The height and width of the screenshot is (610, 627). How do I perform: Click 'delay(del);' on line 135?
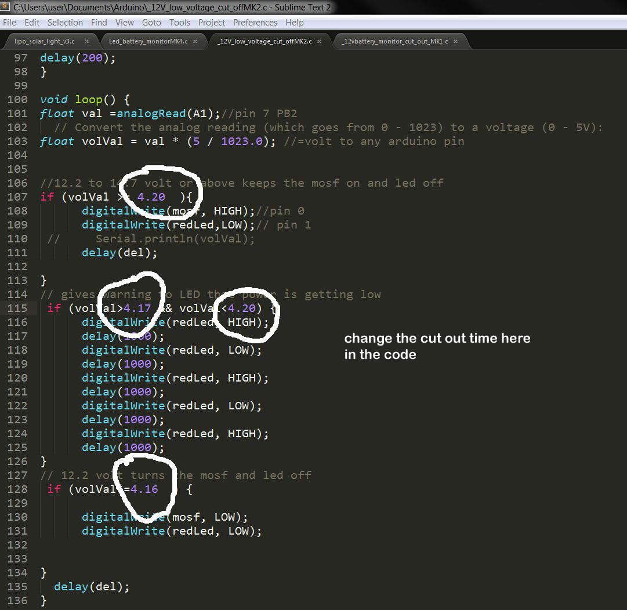92,586
